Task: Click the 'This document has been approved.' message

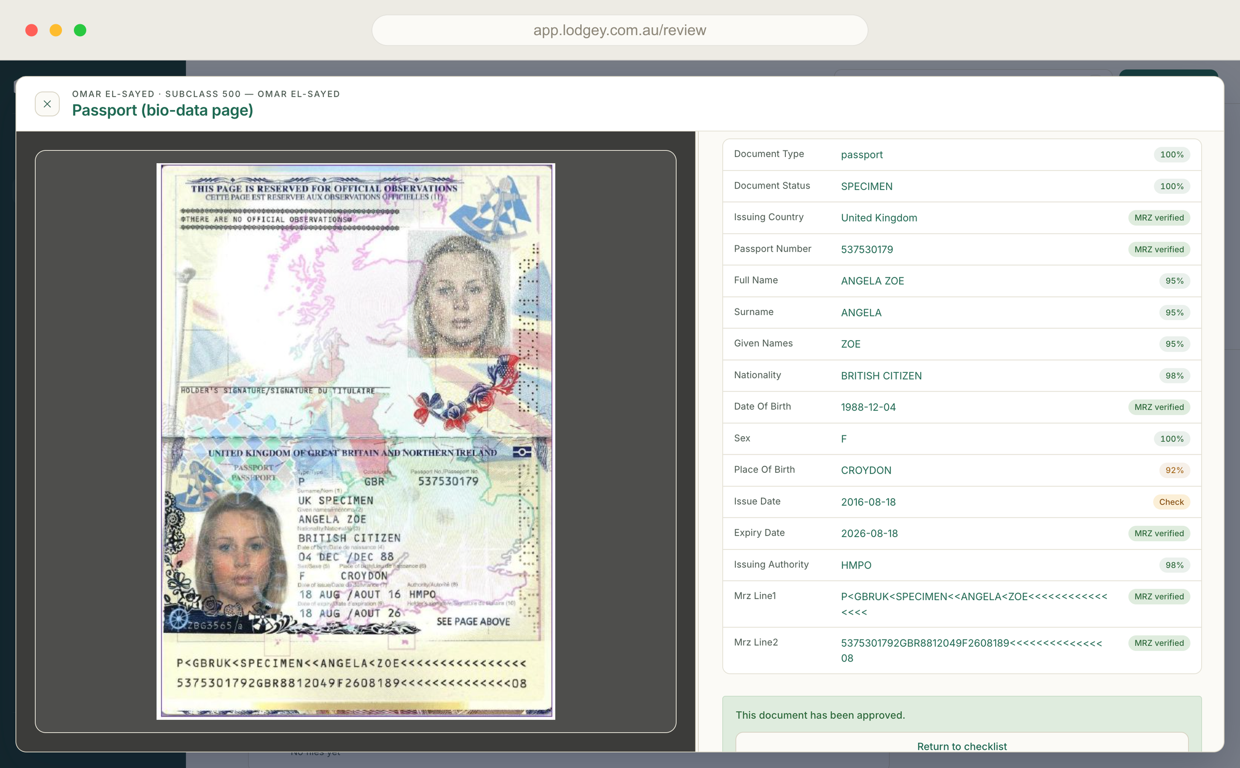Action: click(x=820, y=715)
